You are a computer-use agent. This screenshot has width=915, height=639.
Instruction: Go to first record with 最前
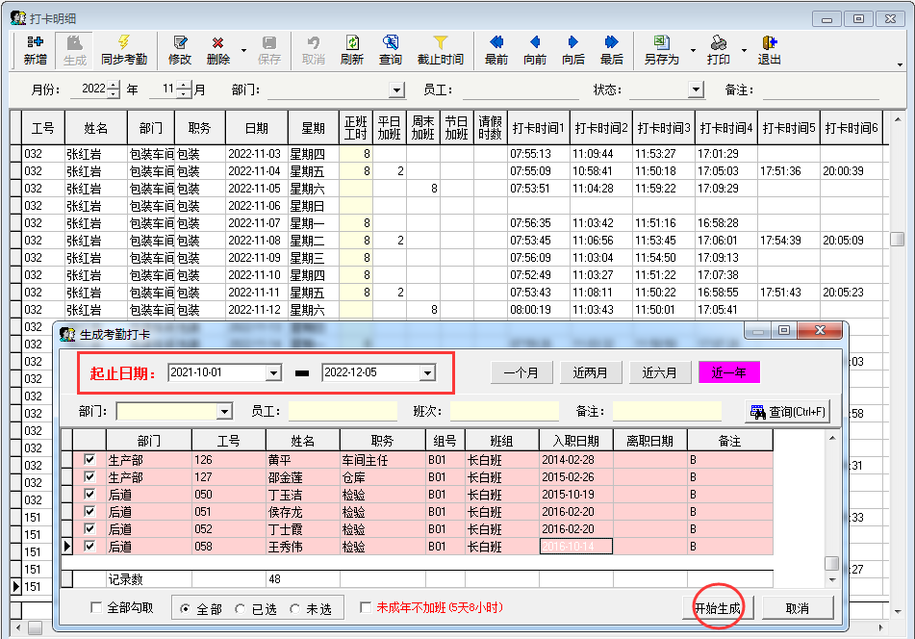[496, 50]
